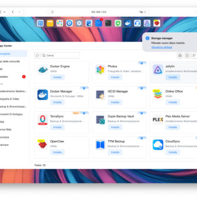Screen dimensions: 197x197
Task: Click the Duple Backup Vault title
Action: tap(121, 117)
